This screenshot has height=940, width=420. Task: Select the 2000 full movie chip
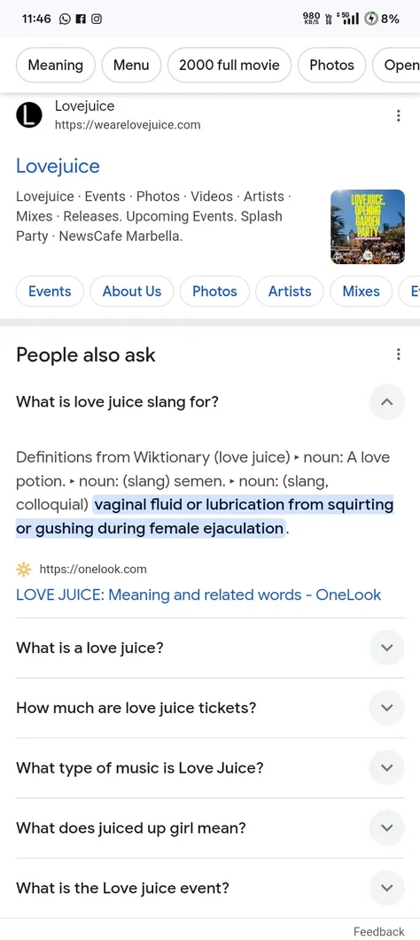(229, 66)
